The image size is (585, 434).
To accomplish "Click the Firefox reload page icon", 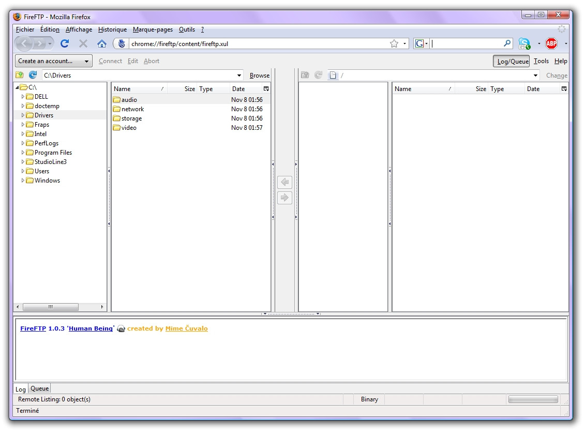I will click(x=65, y=43).
